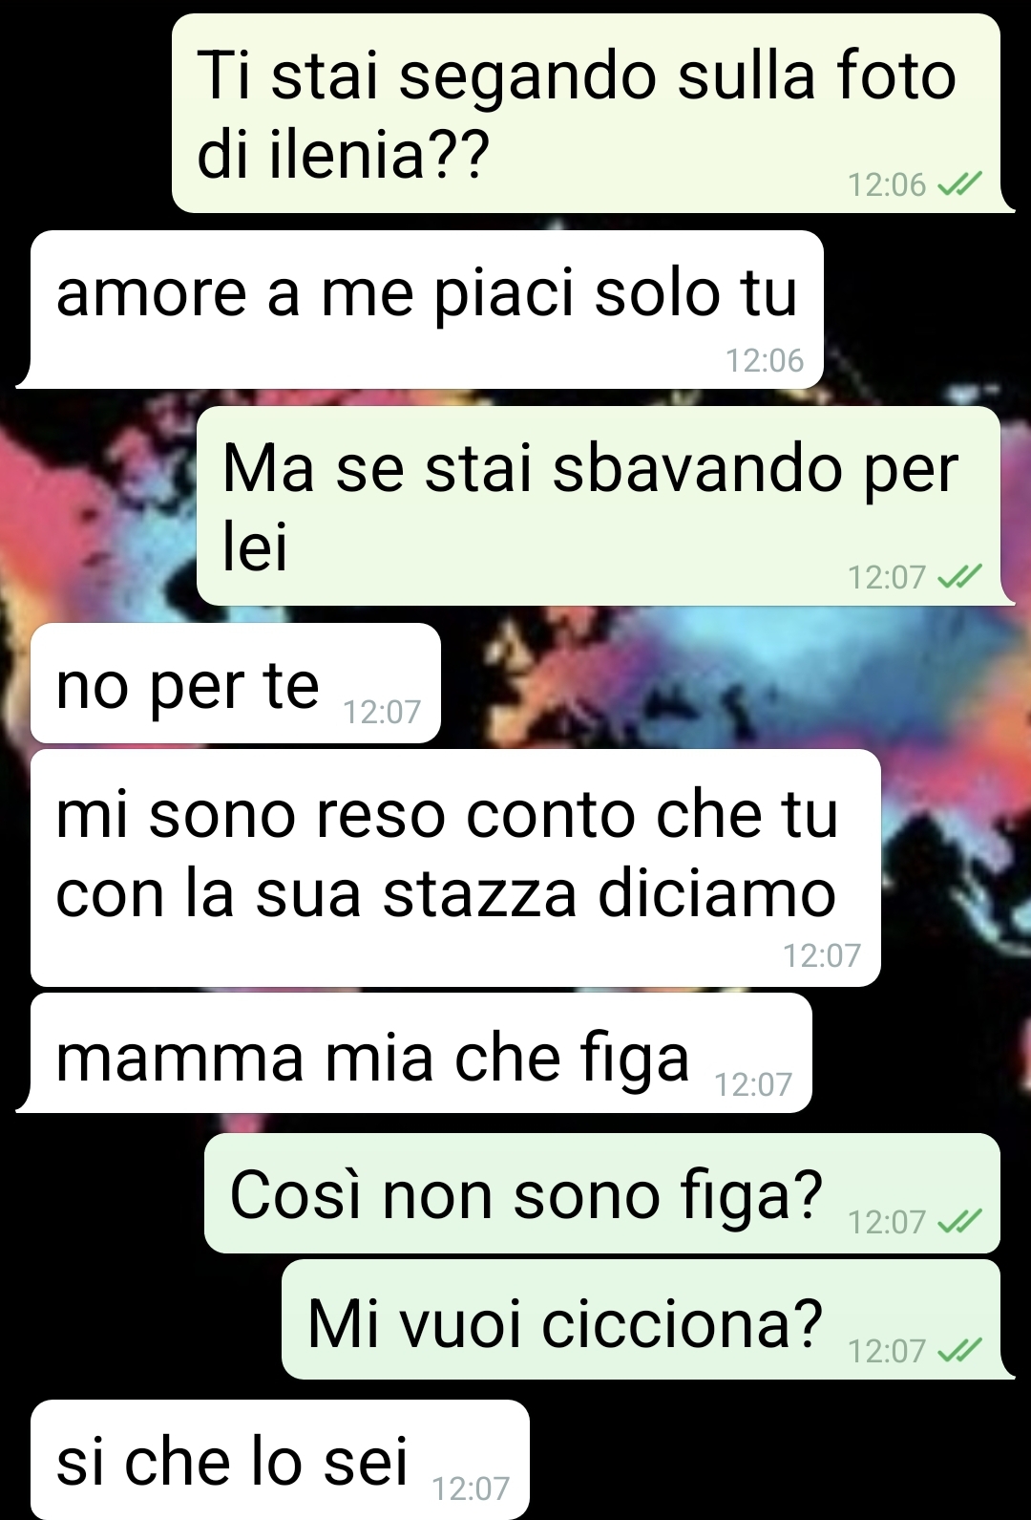Tap the 'si che lo sei' message bubble
This screenshot has width=1031, height=1520.
[280, 1460]
